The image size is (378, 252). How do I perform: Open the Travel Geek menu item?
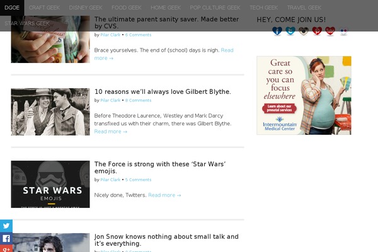click(304, 8)
